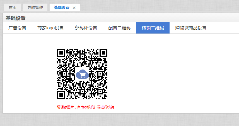
Task: Open the 首页 page tab
Action: point(13,7)
